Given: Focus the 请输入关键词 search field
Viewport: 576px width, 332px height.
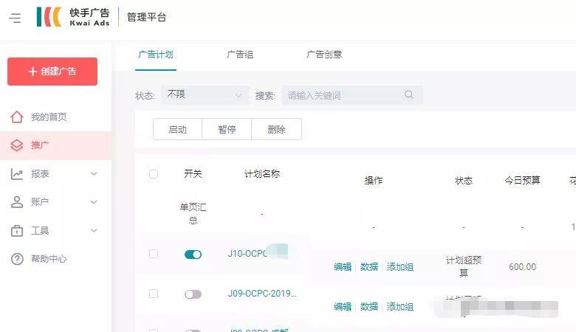Looking at the screenshot, I should pos(352,95).
